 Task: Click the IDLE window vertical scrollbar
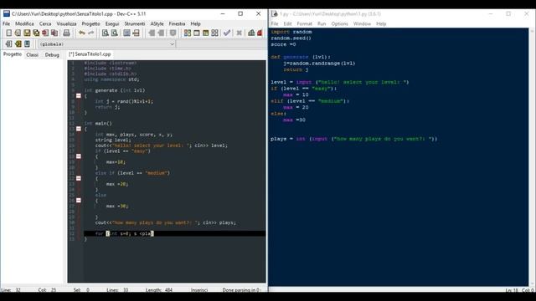pyautogui.click(x=533, y=157)
